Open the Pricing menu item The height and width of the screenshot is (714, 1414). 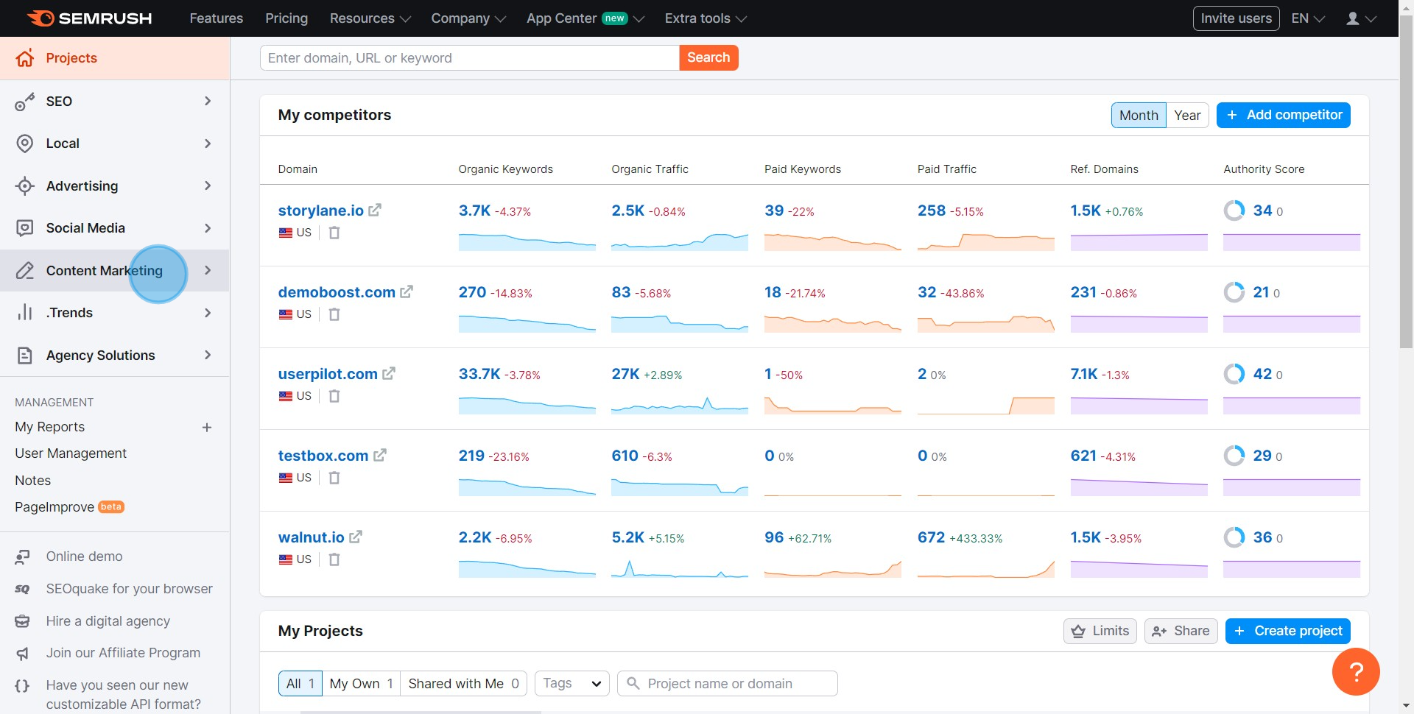pos(286,18)
